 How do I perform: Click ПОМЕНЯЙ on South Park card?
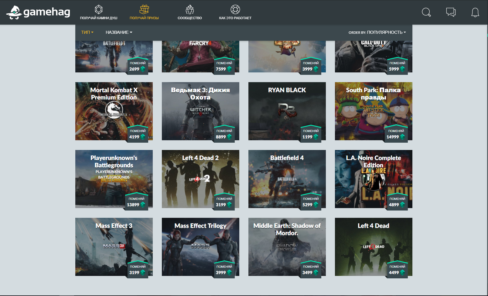point(396,131)
